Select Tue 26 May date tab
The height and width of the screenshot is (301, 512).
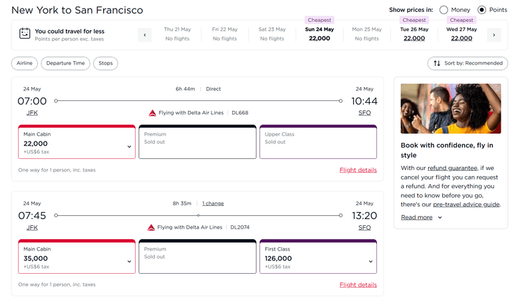(x=414, y=34)
